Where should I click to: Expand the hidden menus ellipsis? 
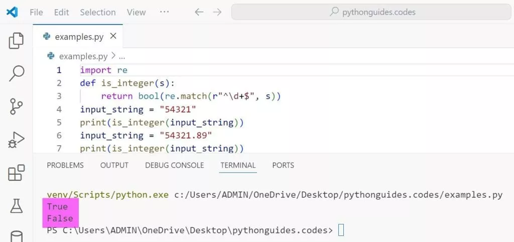click(x=164, y=12)
